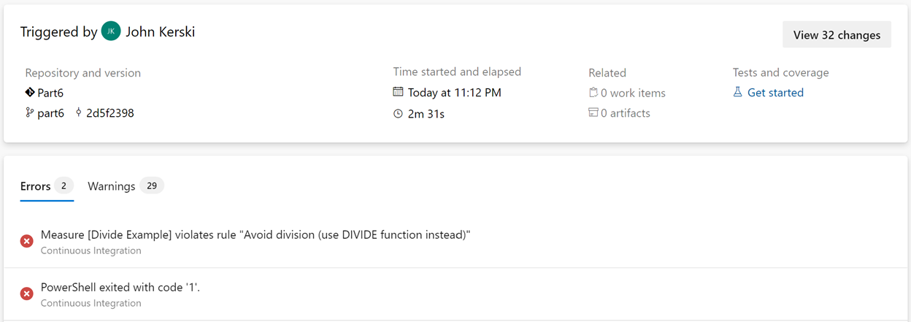The height and width of the screenshot is (322, 911).
Task: Click the part6 branch icon
Action: click(30, 113)
